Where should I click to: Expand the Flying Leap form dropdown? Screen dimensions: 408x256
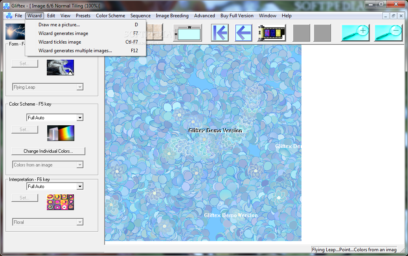pos(80,87)
